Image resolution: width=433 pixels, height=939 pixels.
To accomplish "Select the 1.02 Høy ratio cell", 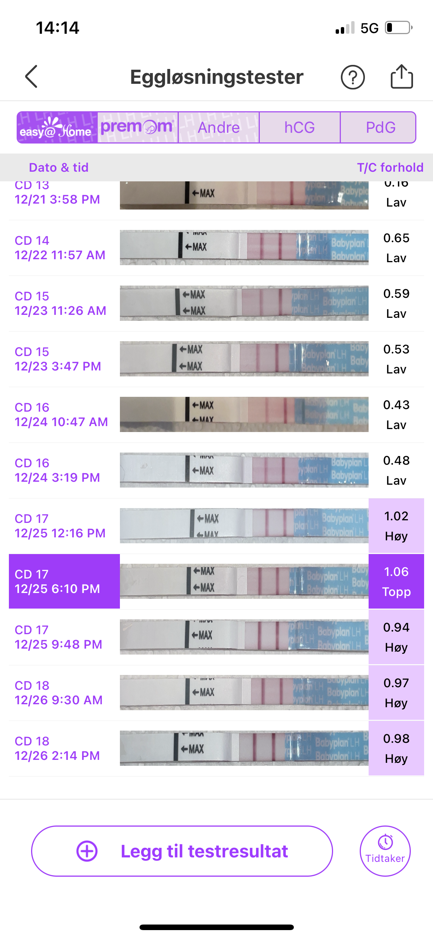I will (396, 525).
